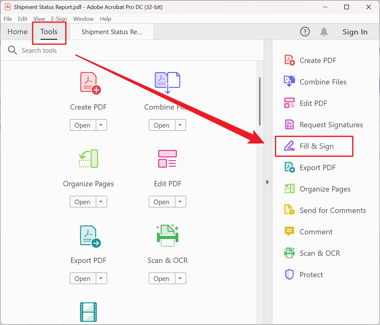380x325 pixels.
Task: Expand the dropdown arrow beside Edit PDF Open
Action: pos(180,202)
